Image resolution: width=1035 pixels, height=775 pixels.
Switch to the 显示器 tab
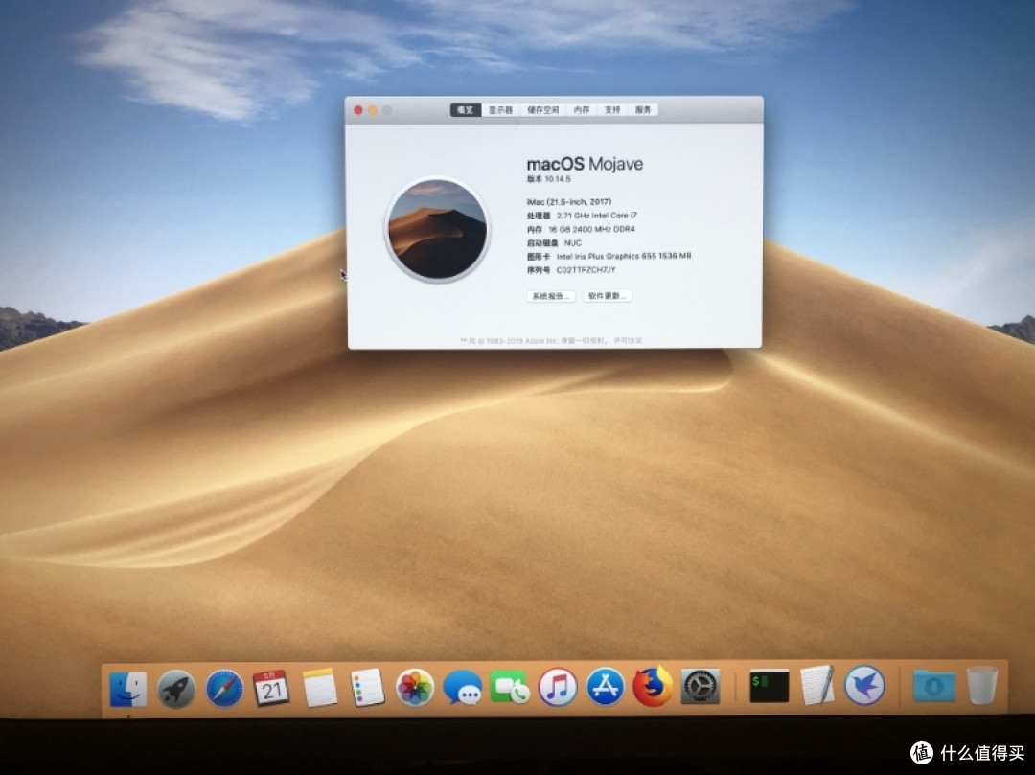[x=501, y=110]
